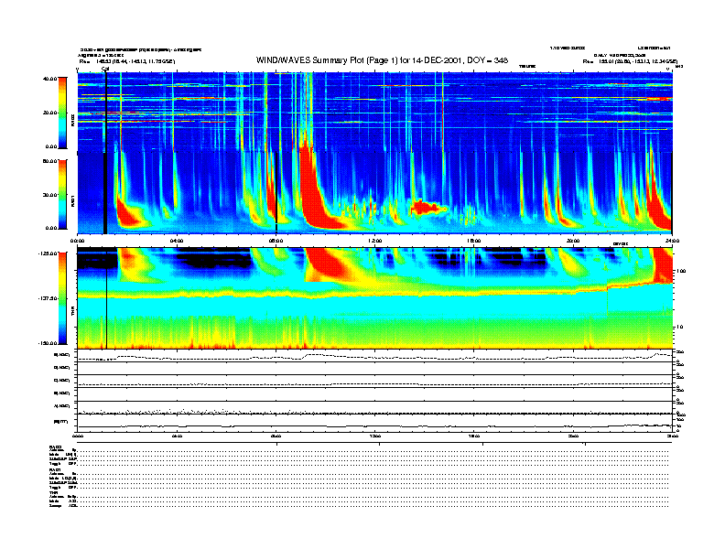Select the 30.00 tick on RAD1 scale
The image size is (725, 560).
(x=49, y=195)
